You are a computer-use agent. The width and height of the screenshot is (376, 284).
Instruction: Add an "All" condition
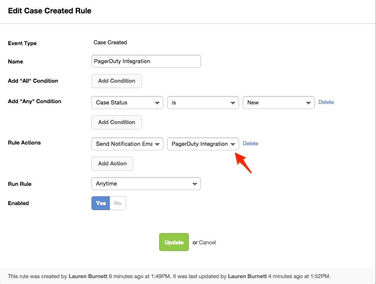coord(117,81)
